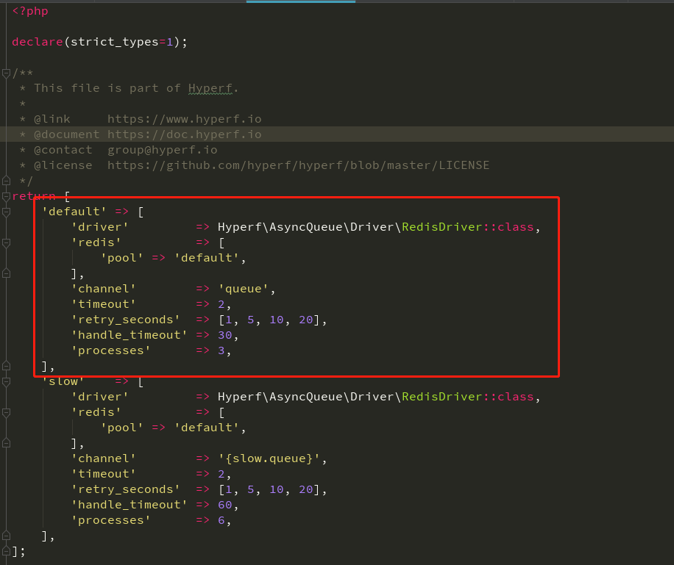
Task: Click the fold end marker after 'default' block
Action: [6, 365]
